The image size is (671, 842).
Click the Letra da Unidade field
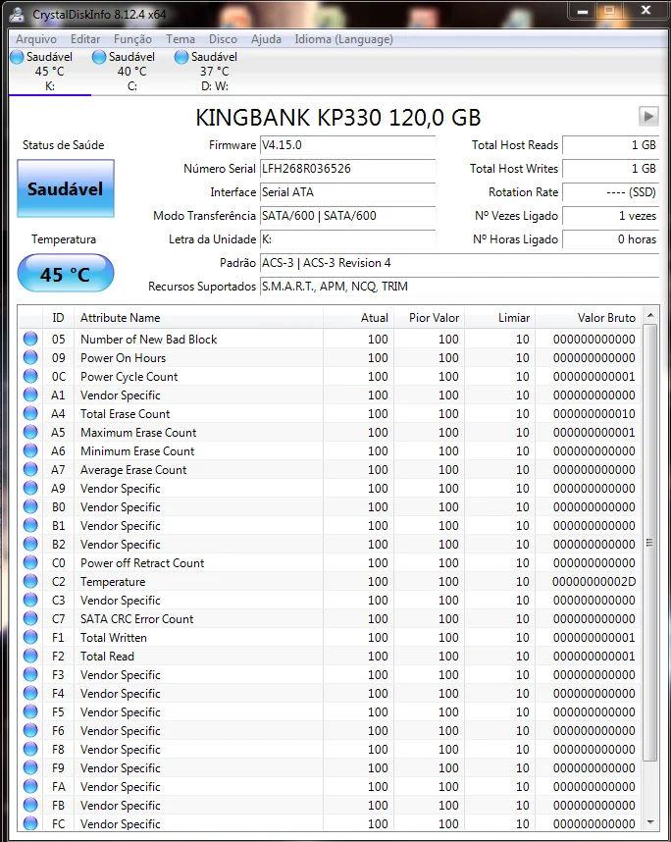347,239
